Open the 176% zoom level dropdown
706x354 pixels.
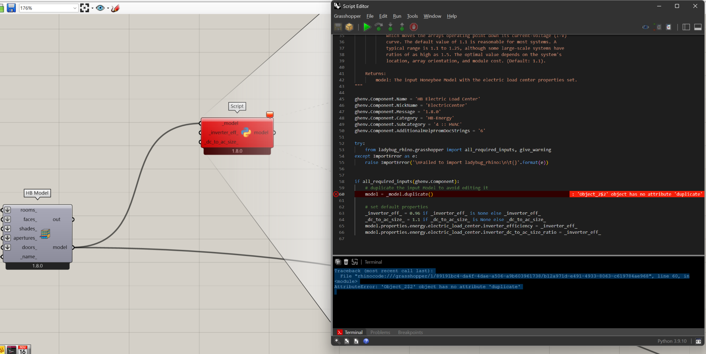pyautogui.click(x=75, y=8)
